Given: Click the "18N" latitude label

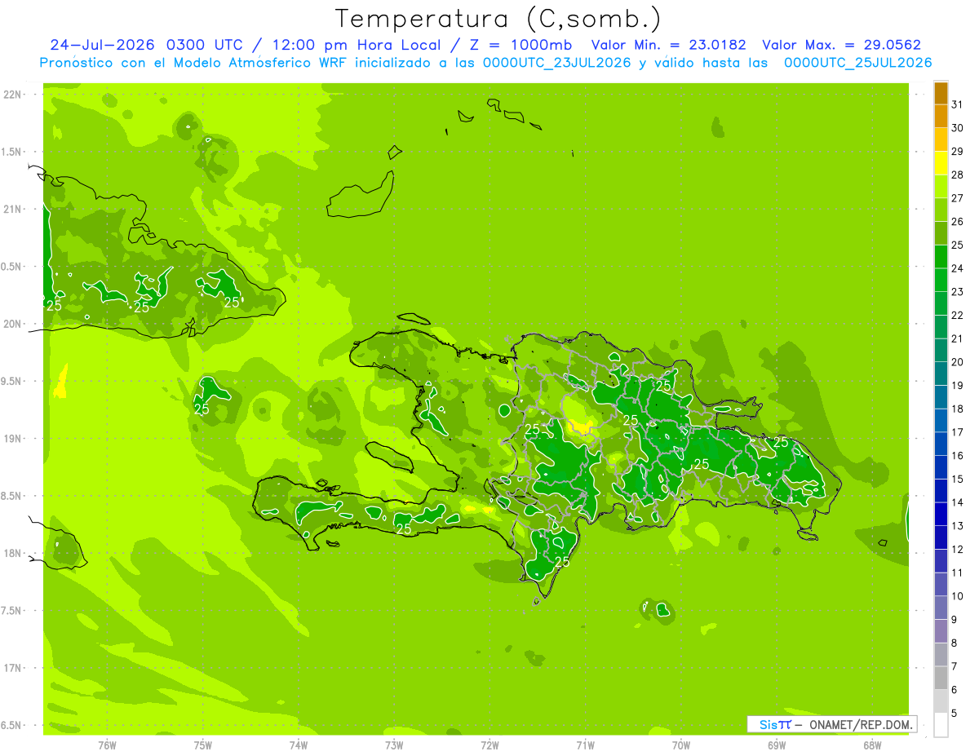Looking at the screenshot, I should pyautogui.click(x=12, y=553).
